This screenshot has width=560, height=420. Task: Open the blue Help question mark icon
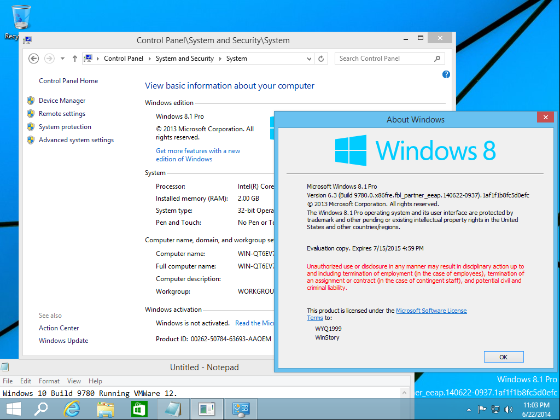click(446, 74)
